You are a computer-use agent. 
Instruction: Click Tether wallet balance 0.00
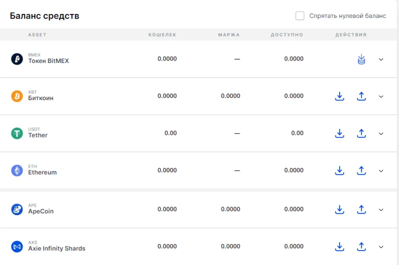(170, 133)
